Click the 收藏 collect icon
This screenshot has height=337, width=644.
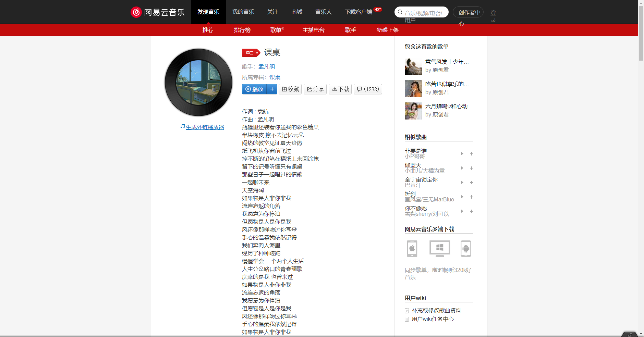(290, 89)
